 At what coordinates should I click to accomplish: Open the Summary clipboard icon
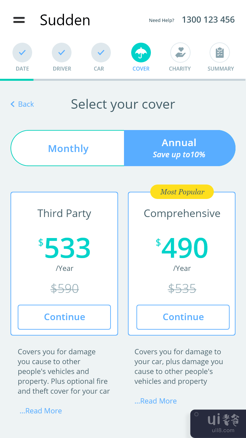pyautogui.click(x=220, y=53)
